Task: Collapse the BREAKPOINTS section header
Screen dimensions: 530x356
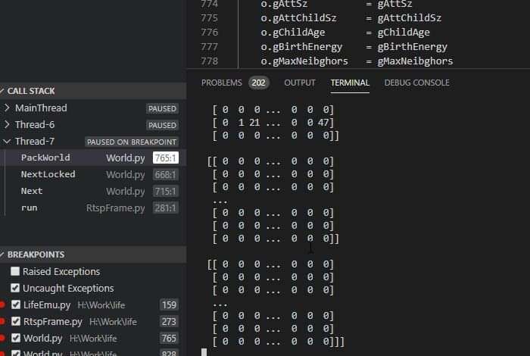Action: pyautogui.click(x=36, y=255)
